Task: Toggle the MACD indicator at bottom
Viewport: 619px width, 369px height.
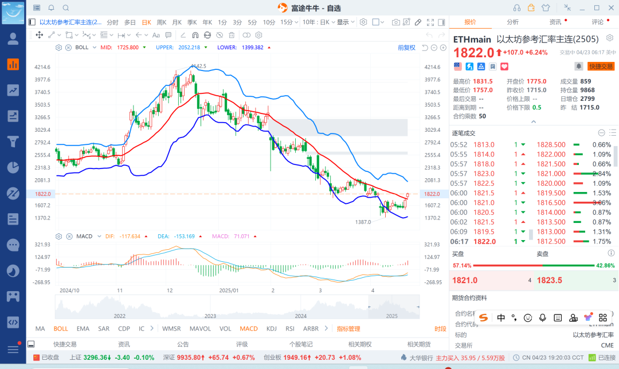Action: click(x=249, y=328)
